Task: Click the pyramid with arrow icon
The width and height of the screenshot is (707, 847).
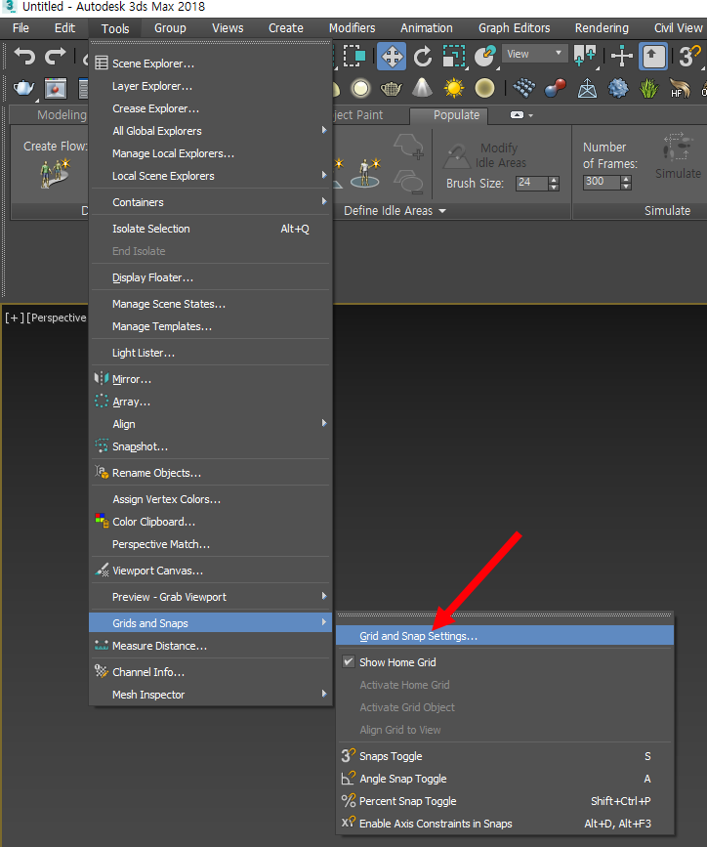Action: 587,88
